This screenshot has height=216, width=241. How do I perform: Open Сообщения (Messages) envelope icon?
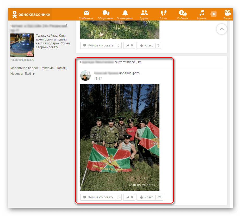86,13
